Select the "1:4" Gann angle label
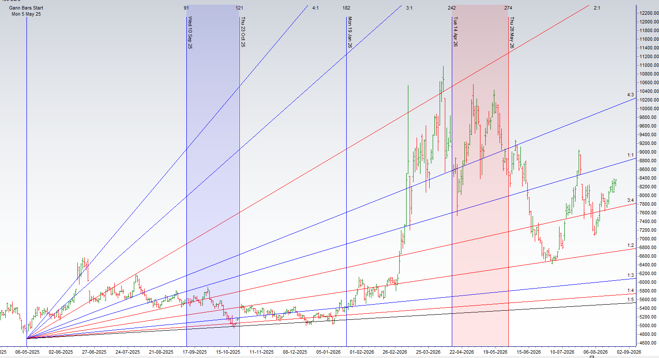659x358 pixels. click(630, 291)
